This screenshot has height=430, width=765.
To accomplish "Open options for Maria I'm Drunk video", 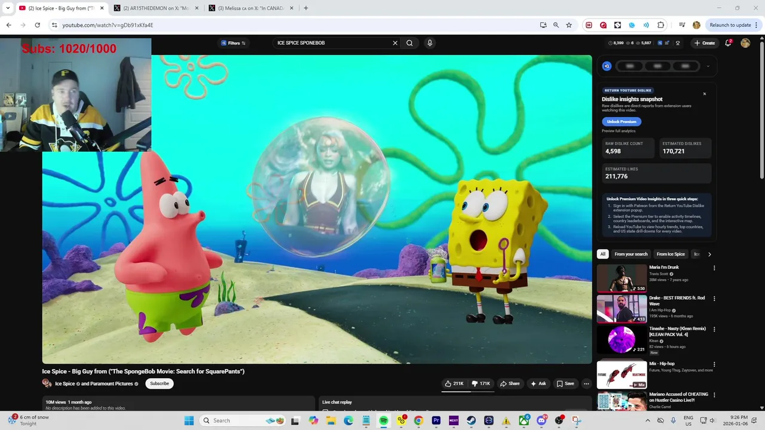I will pos(714,268).
